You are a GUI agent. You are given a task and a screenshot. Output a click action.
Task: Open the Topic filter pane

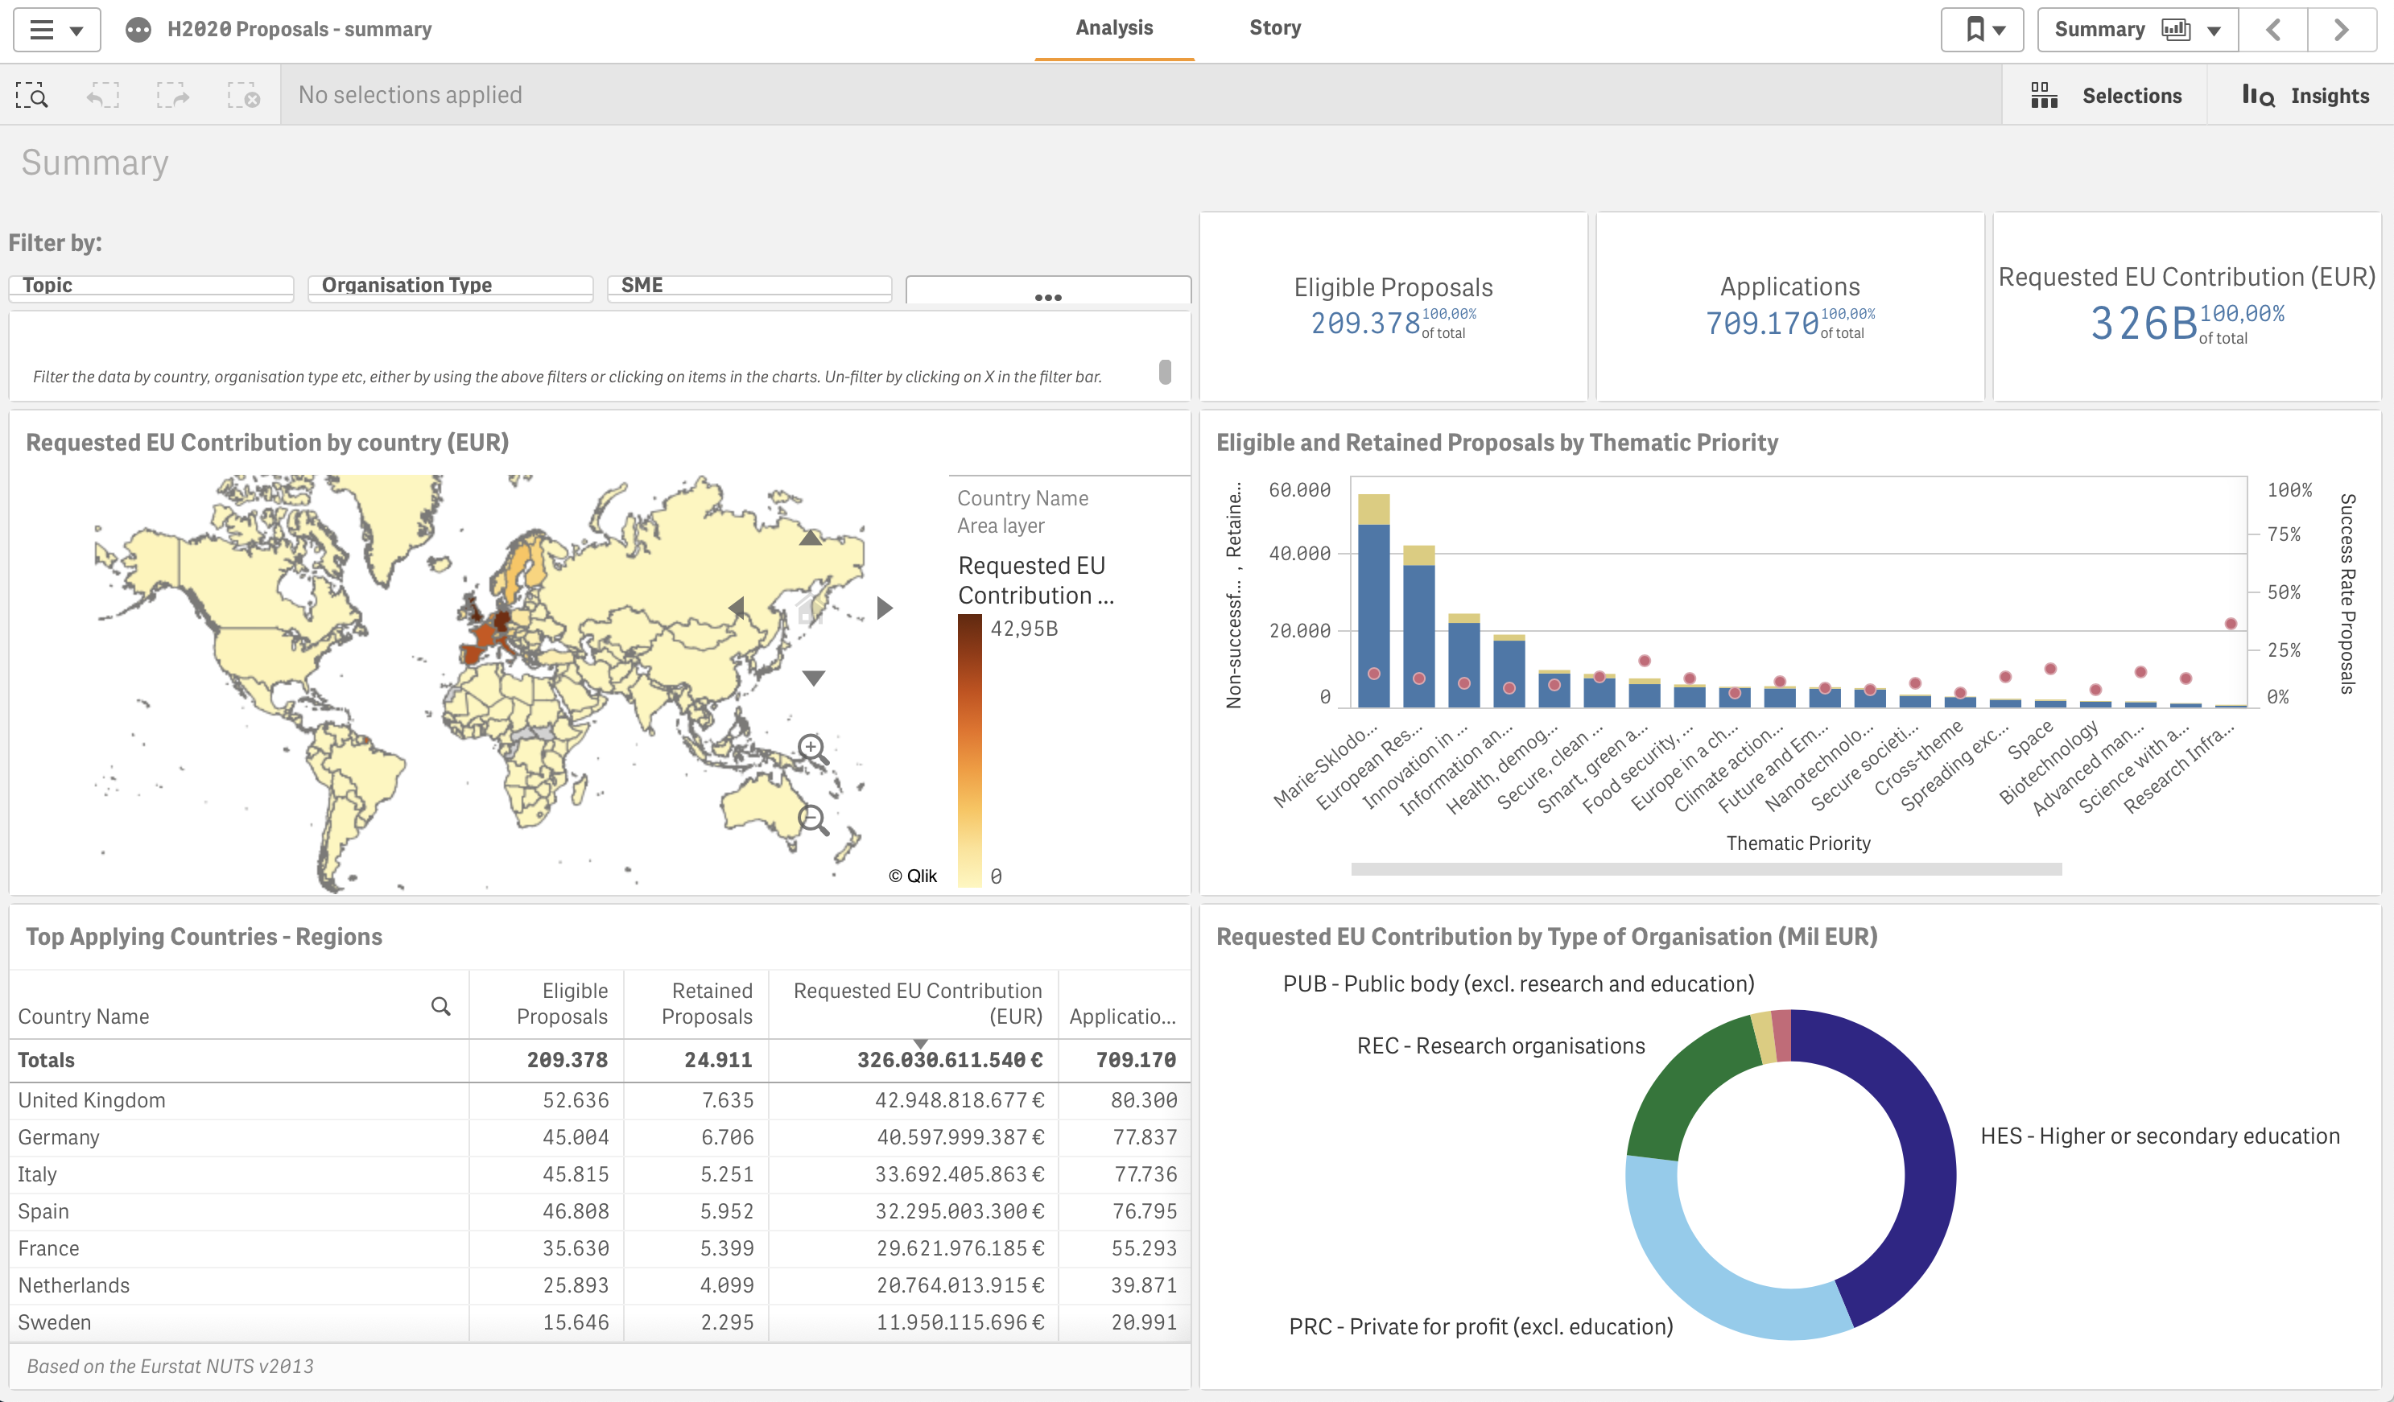[151, 286]
